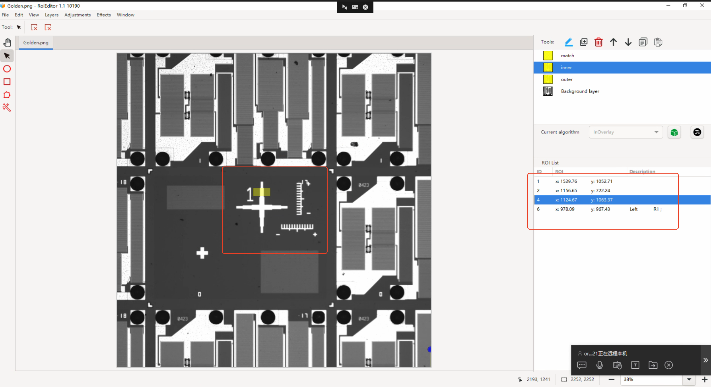The width and height of the screenshot is (711, 387).
Task: Select the magic wand tool
Action: 7,107
